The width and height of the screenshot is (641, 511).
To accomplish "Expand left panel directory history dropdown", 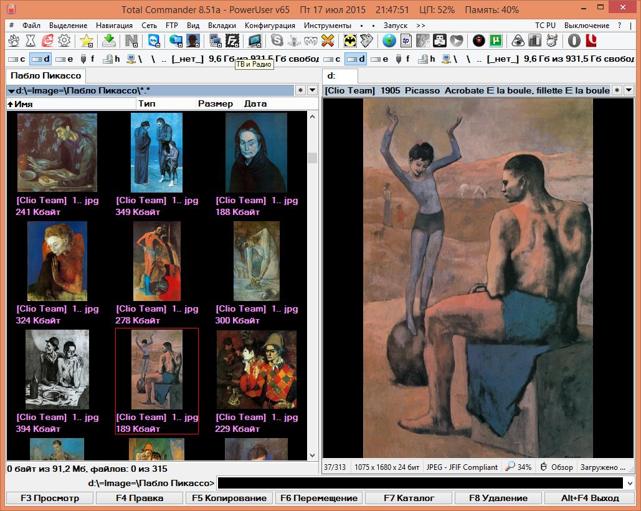I will (312, 90).
